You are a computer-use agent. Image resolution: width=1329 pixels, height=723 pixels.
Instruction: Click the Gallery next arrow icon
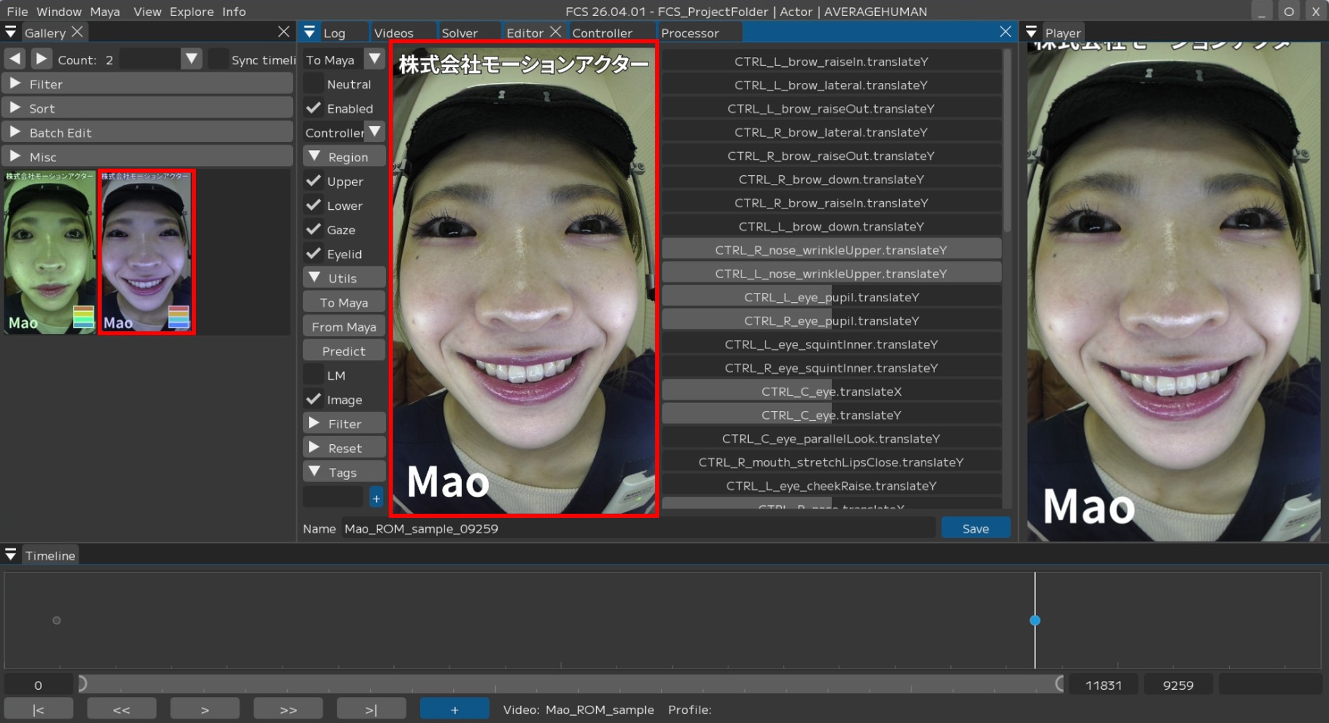[41, 59]
